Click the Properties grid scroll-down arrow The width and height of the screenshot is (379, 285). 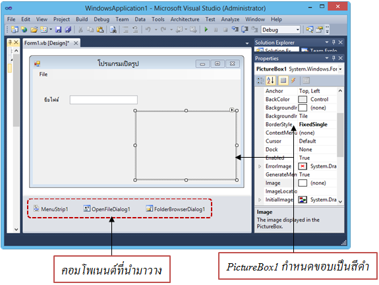coord(340,201)
